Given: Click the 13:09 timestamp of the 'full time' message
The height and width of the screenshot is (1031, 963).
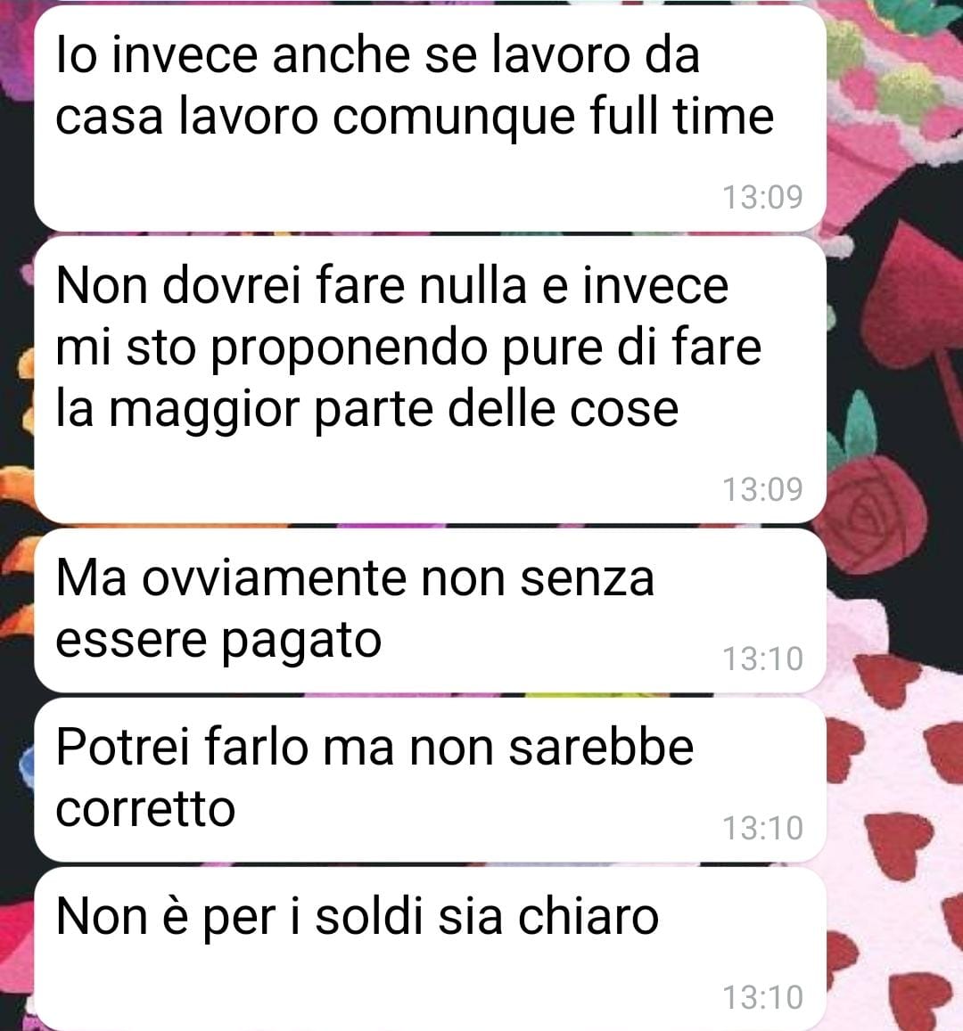Looking at the screenshot, I should click(x=762, y=197).
